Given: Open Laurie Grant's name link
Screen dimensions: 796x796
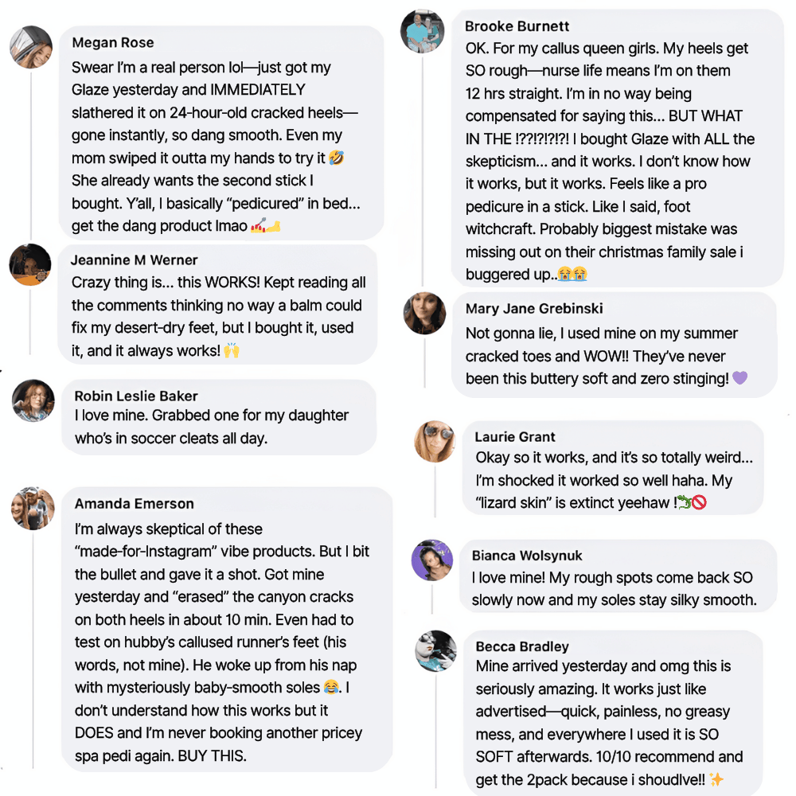Looking at the screenshot, I should 515,437.
